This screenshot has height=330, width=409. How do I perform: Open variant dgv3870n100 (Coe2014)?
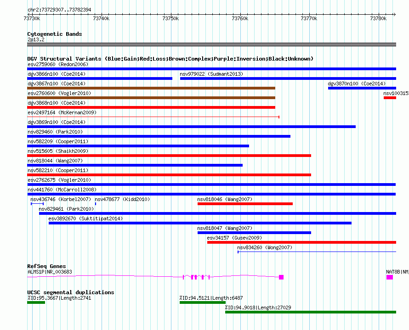(x=357, y=84)
